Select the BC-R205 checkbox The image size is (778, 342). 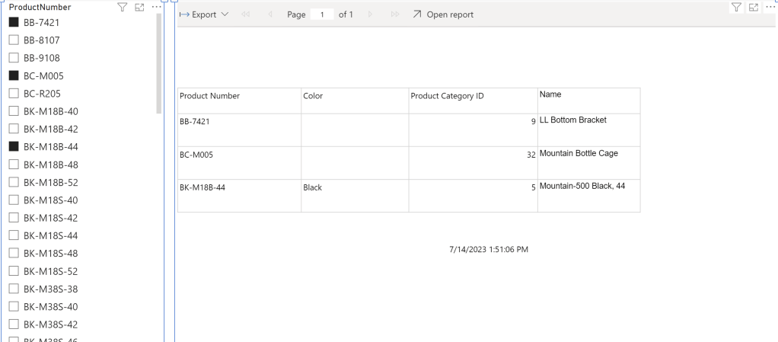(x=14, y=93)
